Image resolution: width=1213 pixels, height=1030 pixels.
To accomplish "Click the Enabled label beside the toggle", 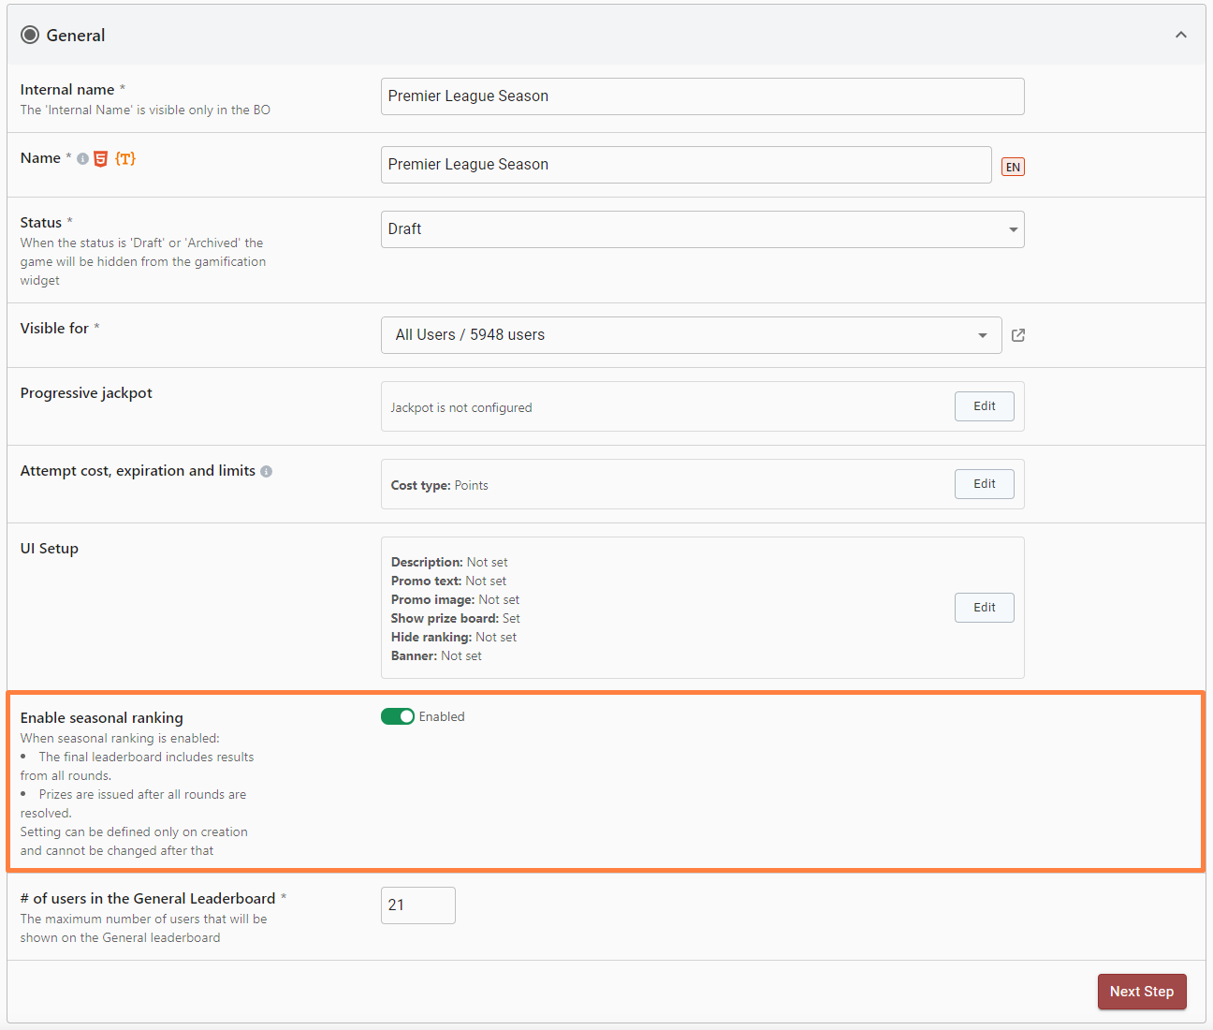I will click(x=442, y=717).
